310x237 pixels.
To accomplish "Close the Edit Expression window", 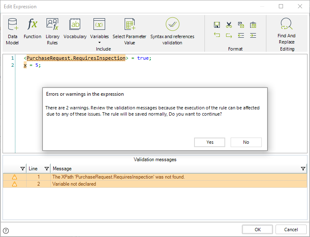I will [300, 6].
